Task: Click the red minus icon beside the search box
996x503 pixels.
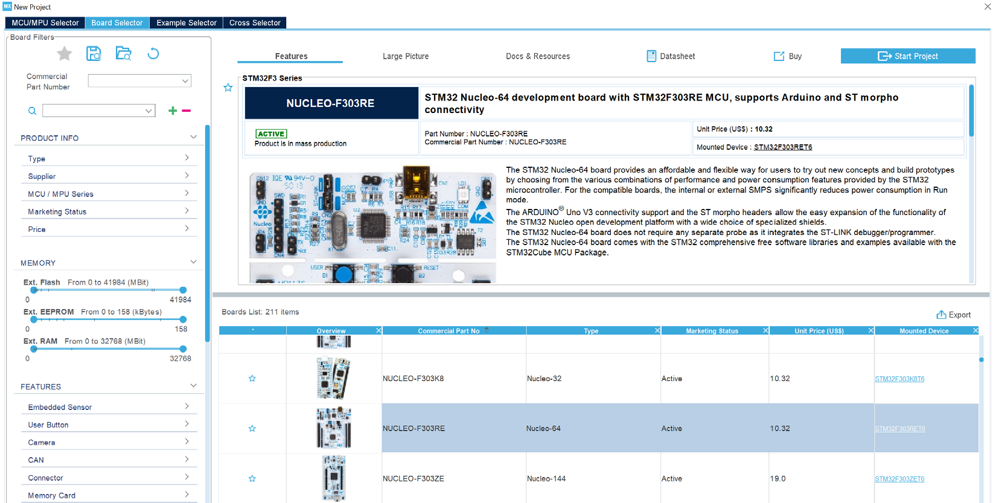Action: pos(187,111)
